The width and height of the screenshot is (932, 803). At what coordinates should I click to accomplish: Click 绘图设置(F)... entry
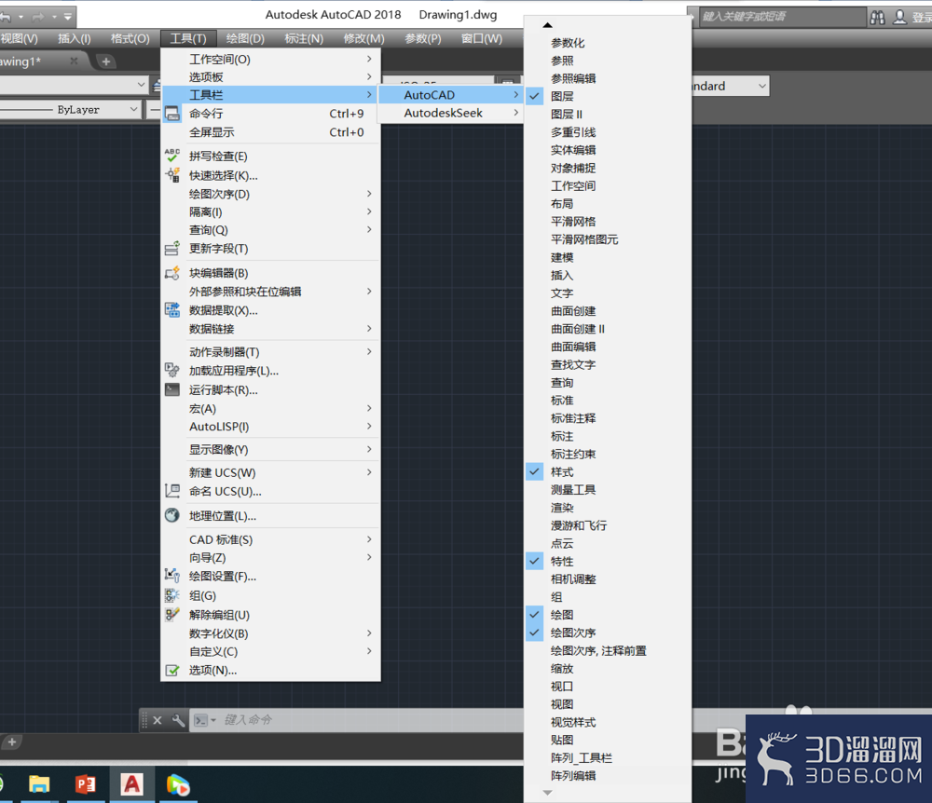[x=270, y=576]
